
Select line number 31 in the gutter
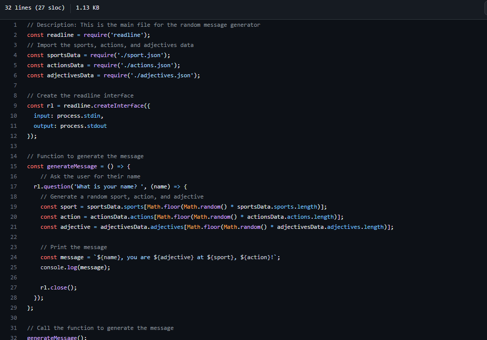pyautogui.click(x=14, y=328)
